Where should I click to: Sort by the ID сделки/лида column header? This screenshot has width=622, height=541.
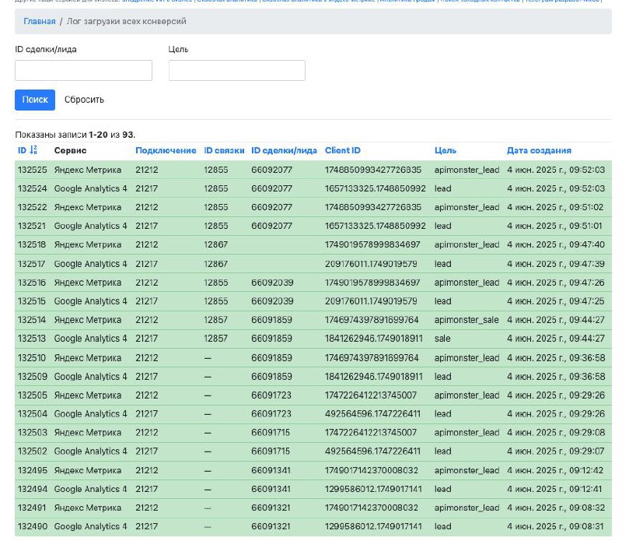(x=284, y=150)
